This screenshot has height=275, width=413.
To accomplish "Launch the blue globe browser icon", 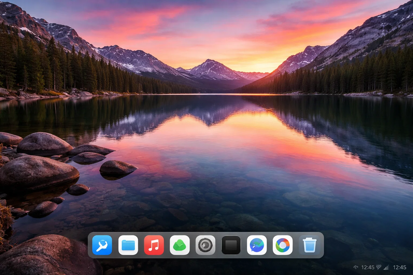I will (x=257, y=245).
